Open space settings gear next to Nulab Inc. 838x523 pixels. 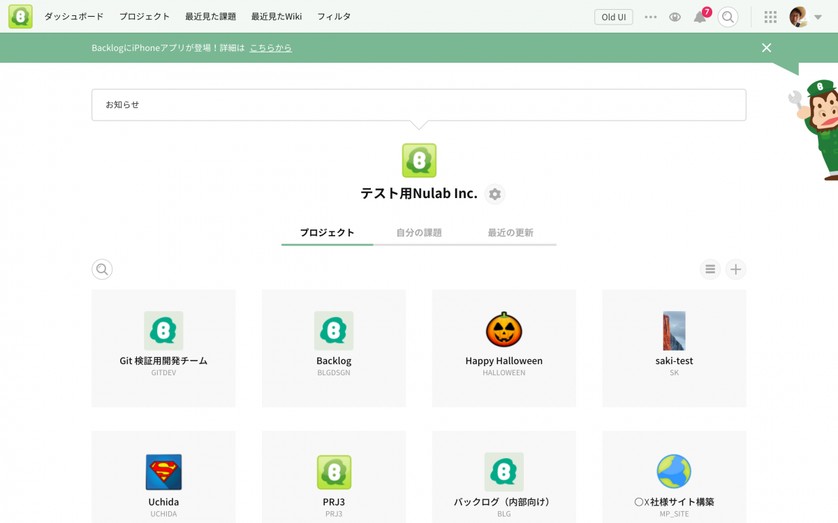point(495,194)
